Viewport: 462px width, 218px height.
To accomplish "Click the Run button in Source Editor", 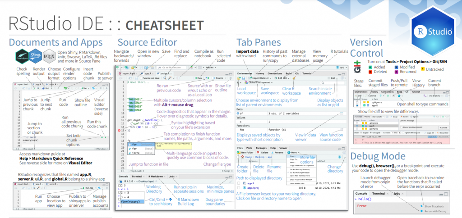I will (198, 78).
